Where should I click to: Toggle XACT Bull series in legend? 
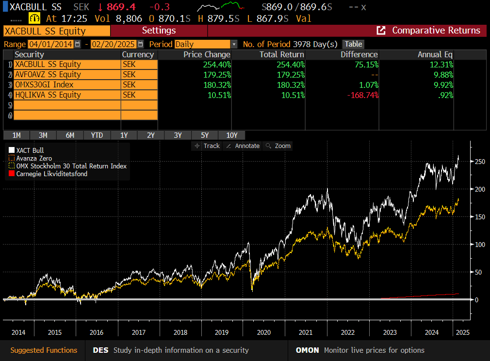click(13, 150)
